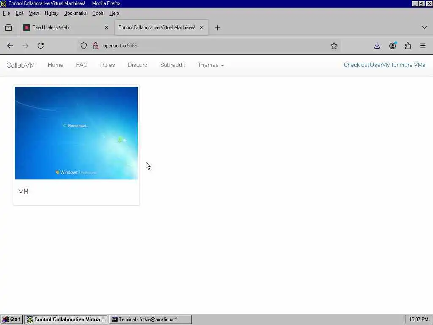Viewport: 433px width, 325px height.
Task: Bookmark this page with the star icon
Action: [334, 46]
